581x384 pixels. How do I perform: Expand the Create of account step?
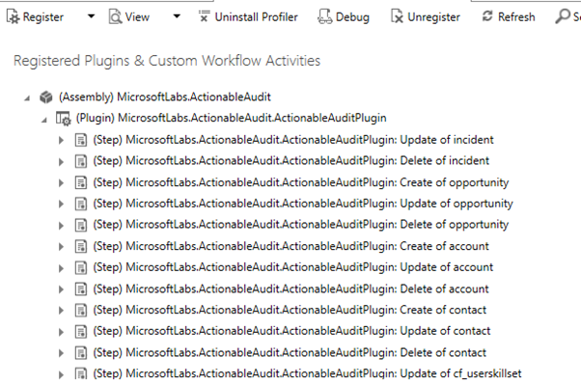click(61, 247)
